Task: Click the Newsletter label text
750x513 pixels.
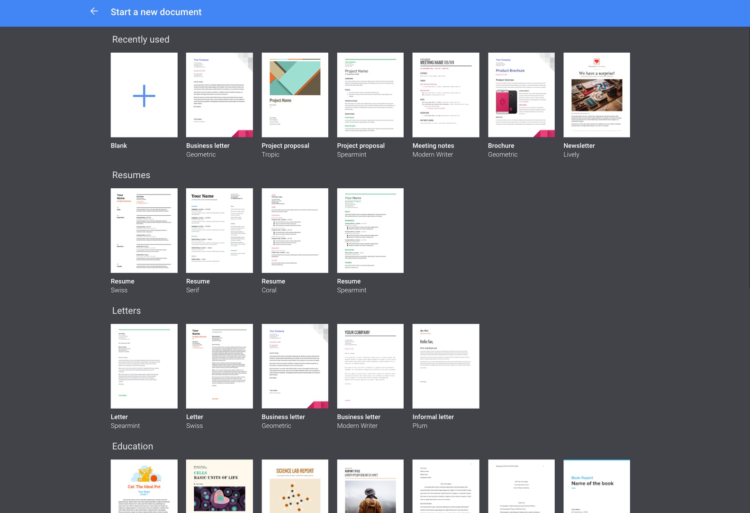Action: pos(579,146)
